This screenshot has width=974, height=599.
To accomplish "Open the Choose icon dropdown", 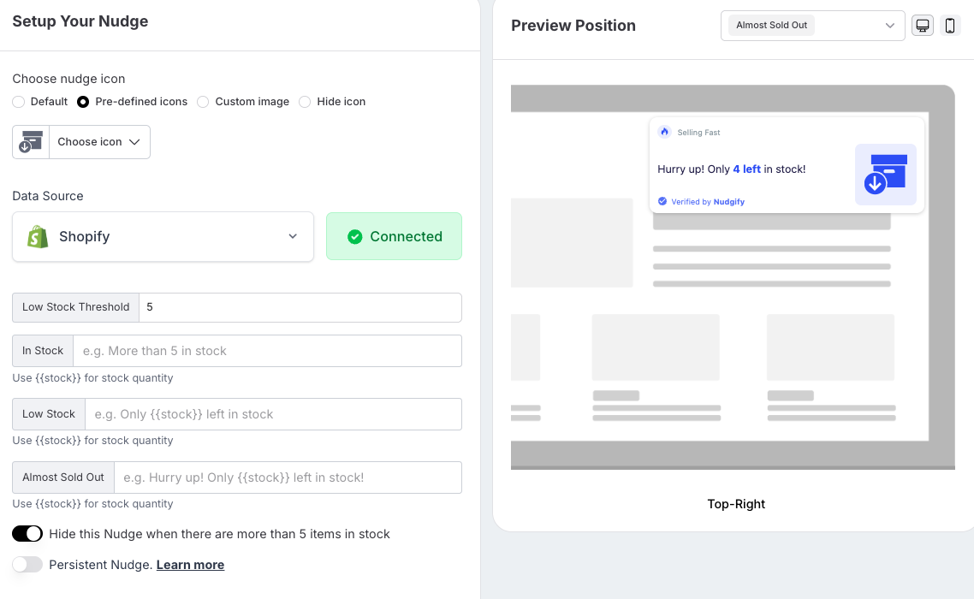I will point(99,142).
